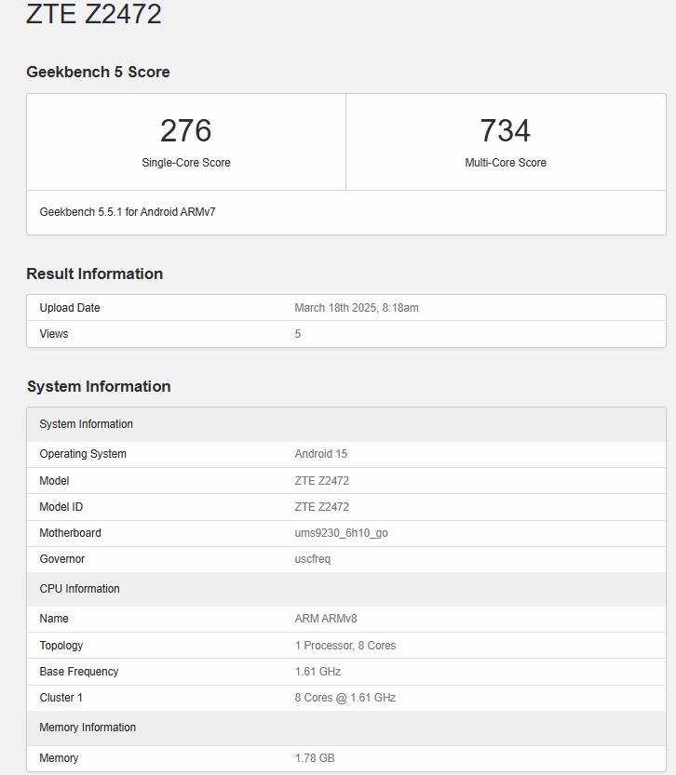
Task: Click the single-core score value 276
Action: (x=186, y=130)
